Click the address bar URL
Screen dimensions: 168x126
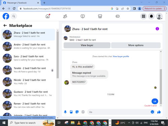tap(47, 8)
